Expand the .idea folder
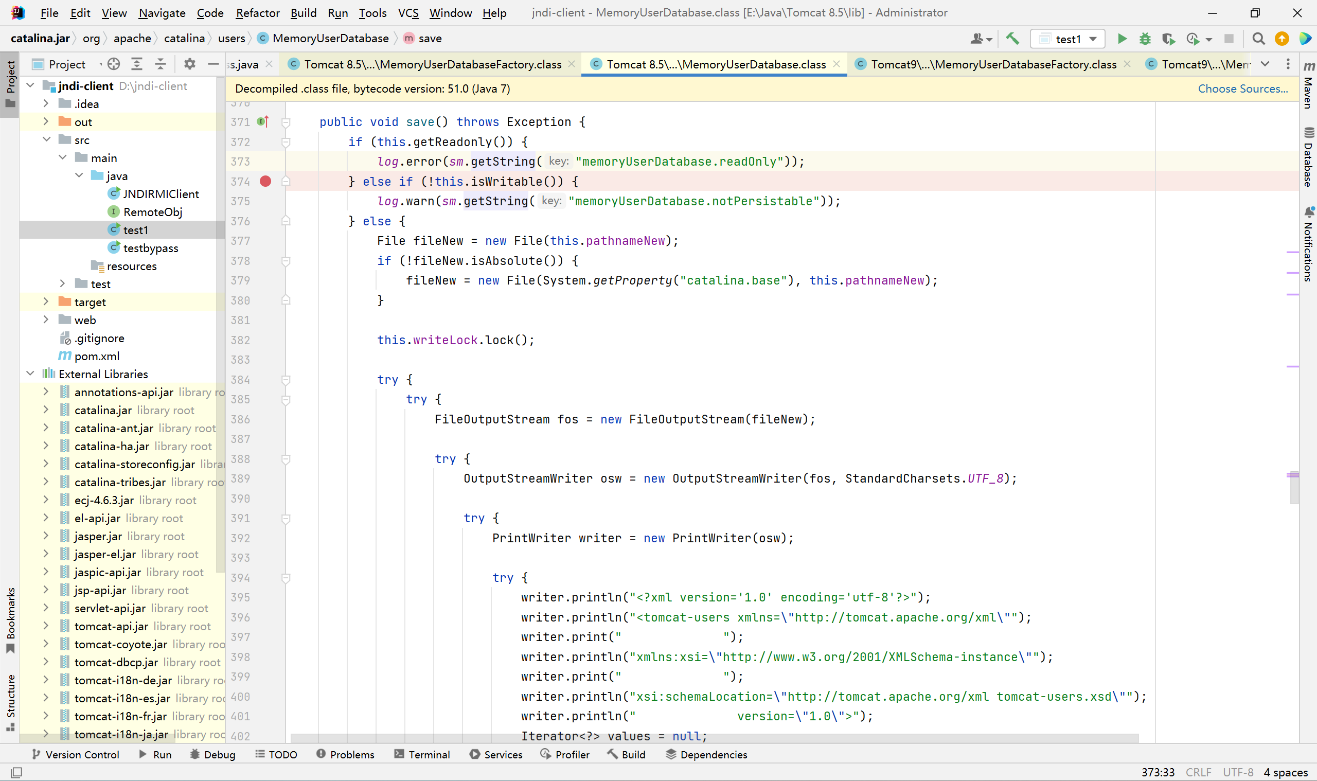Screen dimensions: 1317x781 46,104
